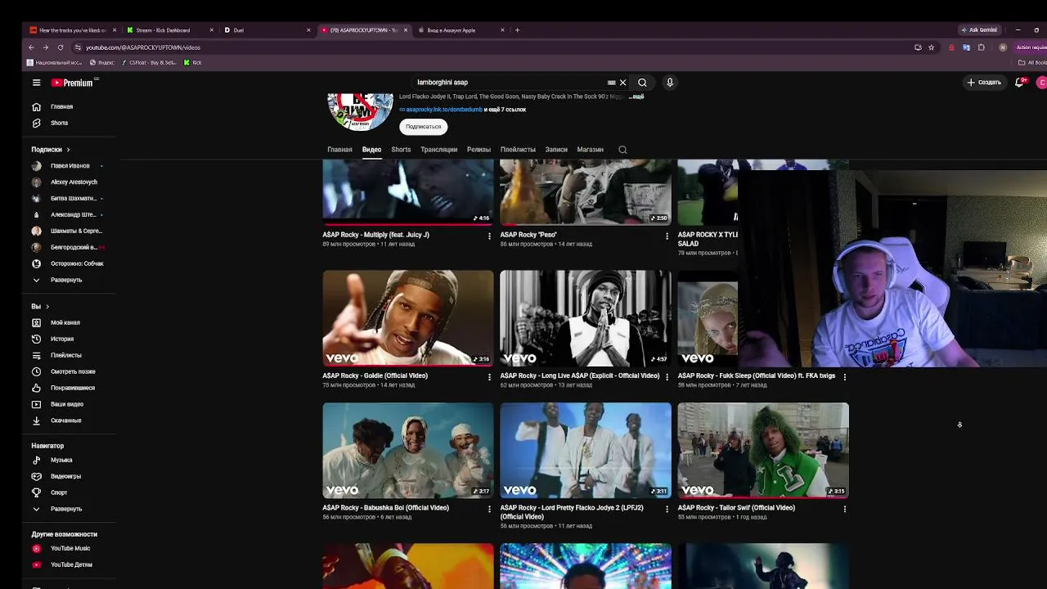The width and height of the screenshot is (1047, 589).
Task: Launch YouTube Music from the sidebar
Action: [x=69, y=548]
